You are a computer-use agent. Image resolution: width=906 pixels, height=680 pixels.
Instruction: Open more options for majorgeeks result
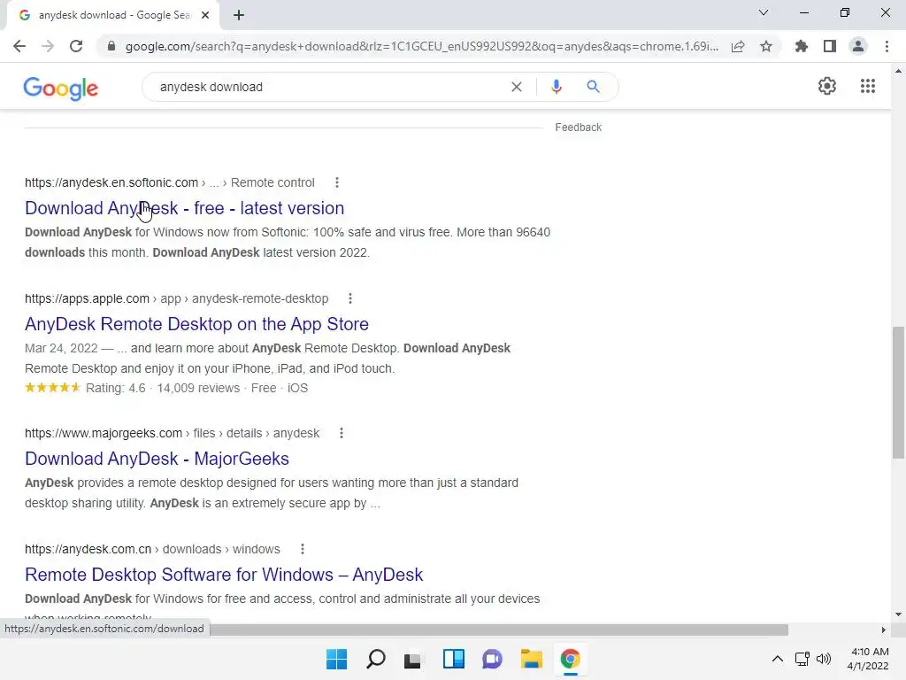tap(342, 433)
